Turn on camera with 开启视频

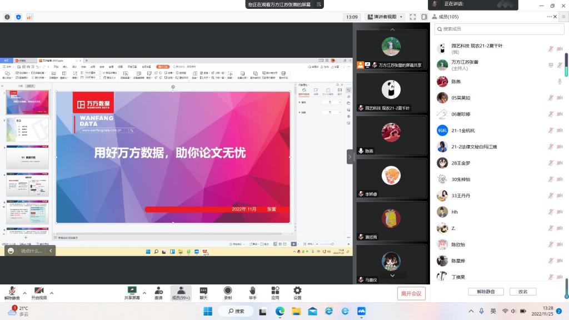pyautogui.click(x=39, y=293)
